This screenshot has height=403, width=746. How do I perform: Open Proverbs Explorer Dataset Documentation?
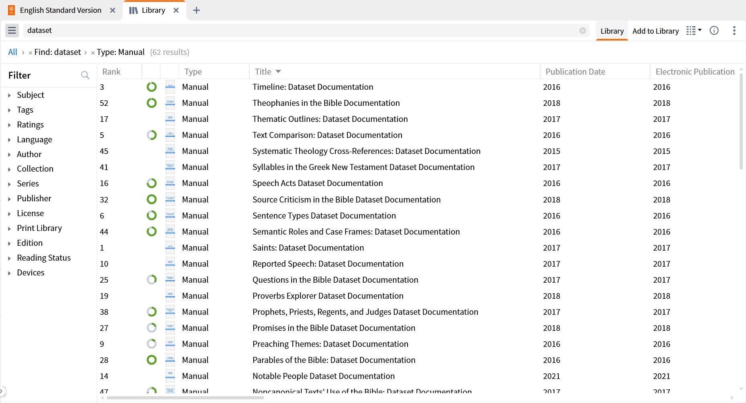pyautogui.click(x=328, y=296)
